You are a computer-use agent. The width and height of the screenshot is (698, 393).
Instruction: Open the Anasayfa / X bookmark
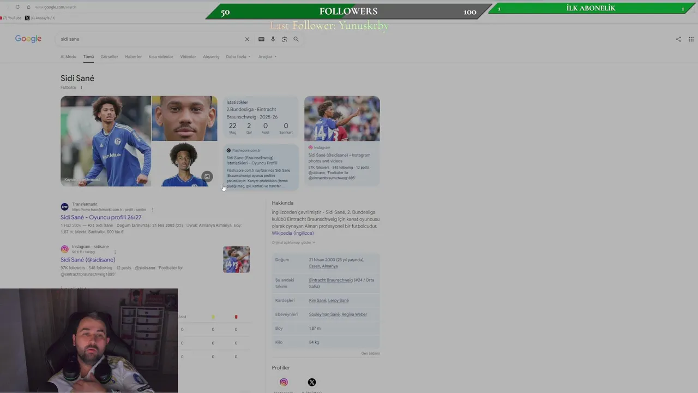coord(40,18)
